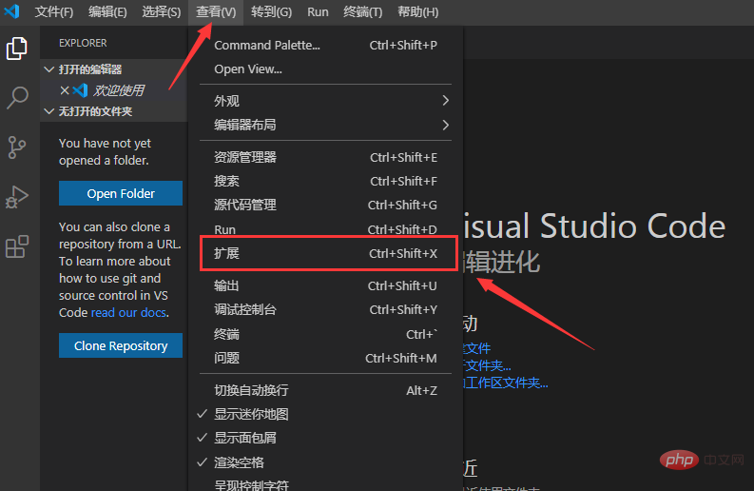
Task: Open the Source Control activity bar icon
Action: pos(17,147)
